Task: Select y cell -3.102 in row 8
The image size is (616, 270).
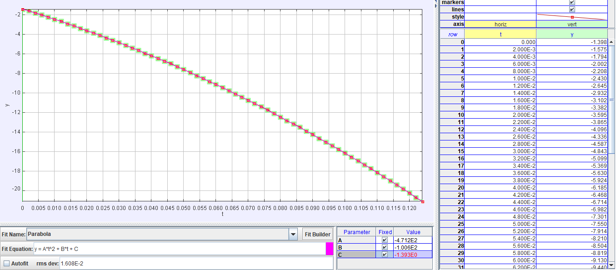Action: click(572, 100)
